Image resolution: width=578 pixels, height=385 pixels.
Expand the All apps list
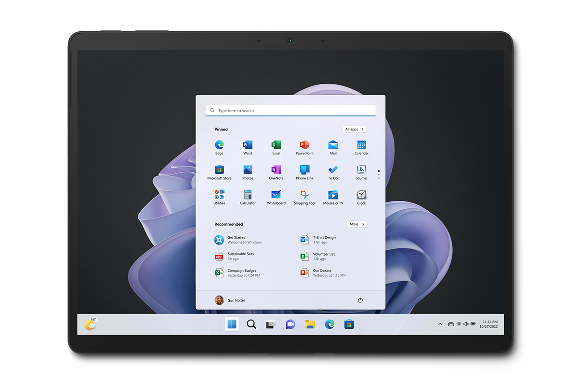pos(354,129)
